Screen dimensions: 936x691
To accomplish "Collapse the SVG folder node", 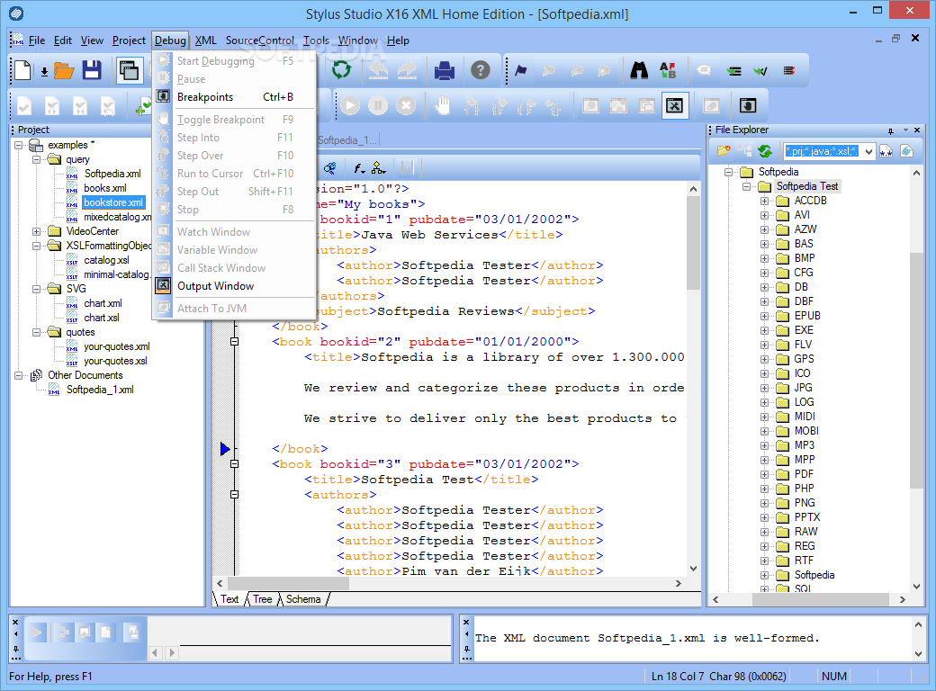I will coord(36,289).
